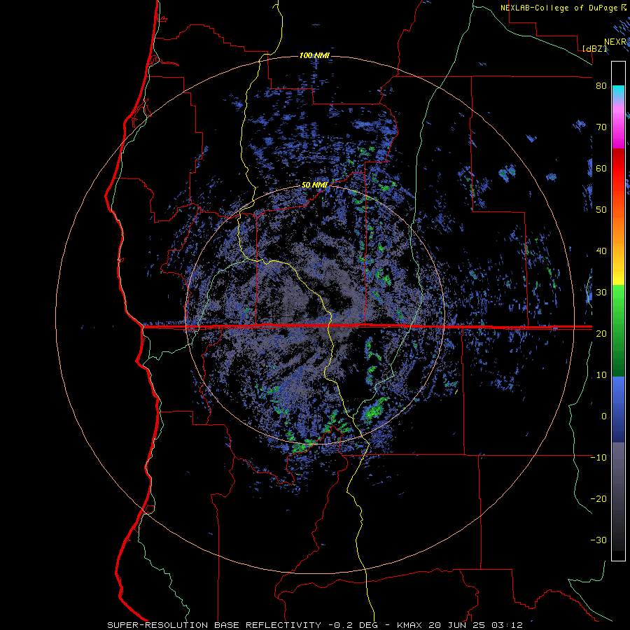Viewport: 630px width, 630px height.
Task: Click the 40 value on the dBZ scale
Action: tap(601, 251)
